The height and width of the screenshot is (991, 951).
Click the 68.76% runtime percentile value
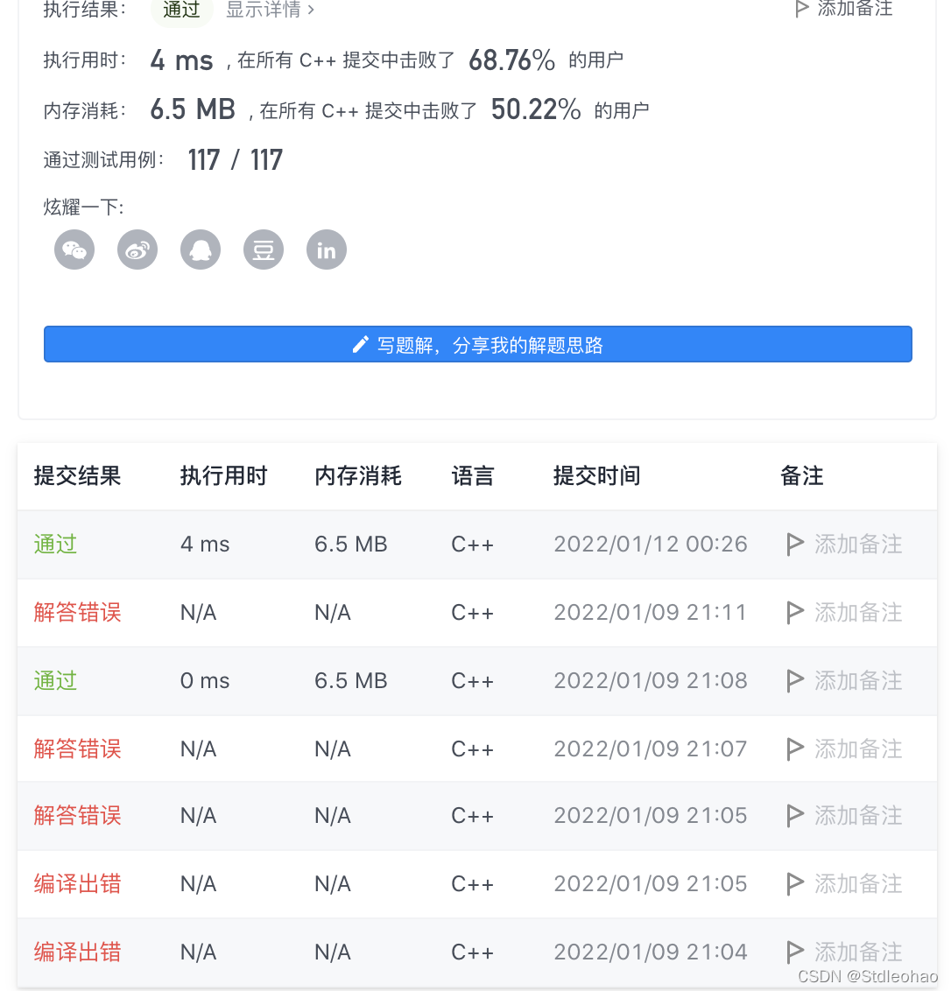click(511, 60)
